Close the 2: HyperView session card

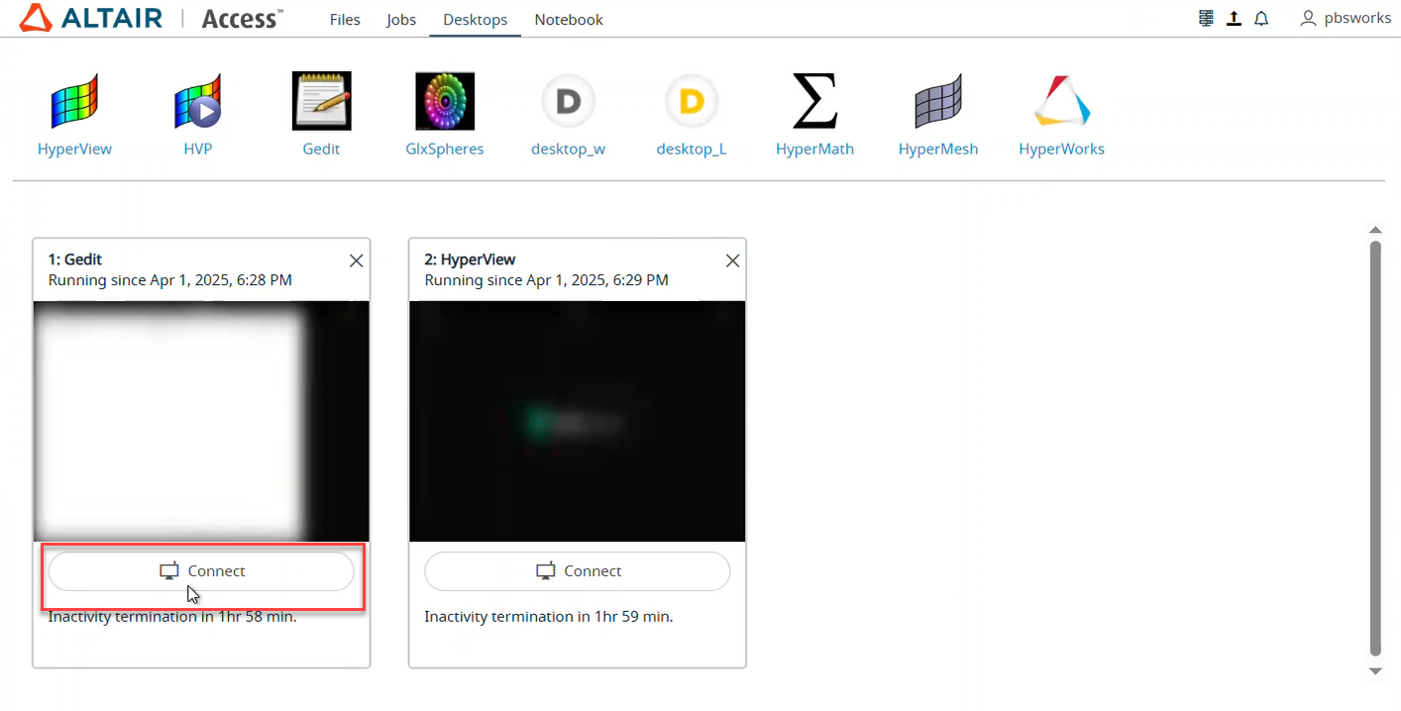[733, 260]
